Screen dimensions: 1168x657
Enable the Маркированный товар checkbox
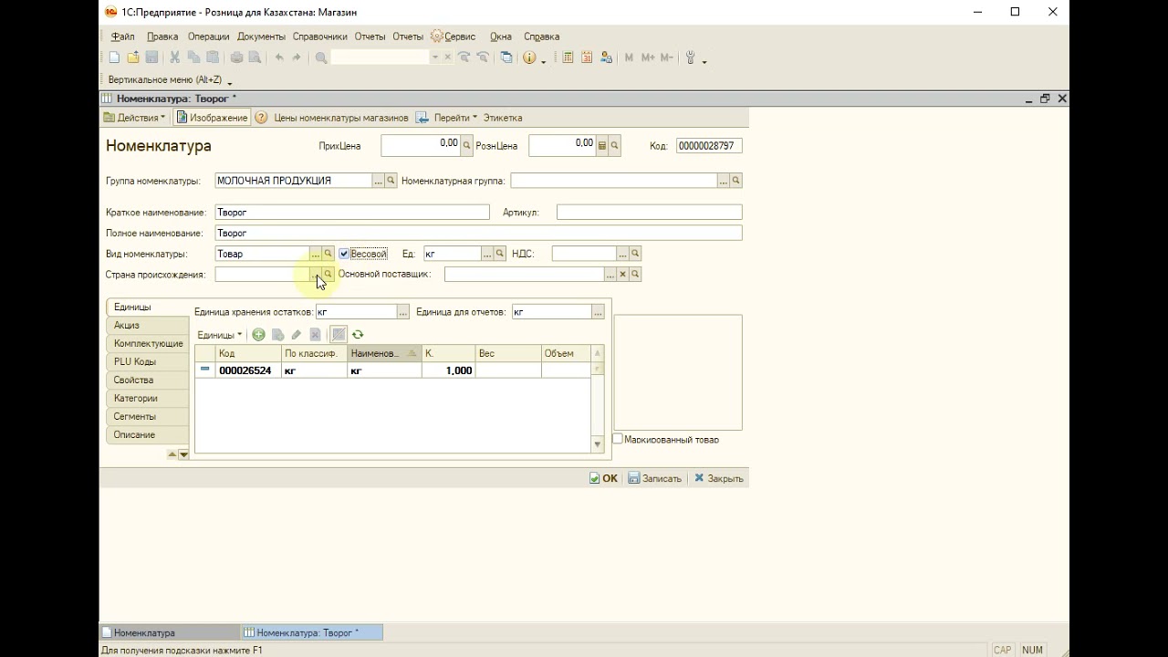618,439
